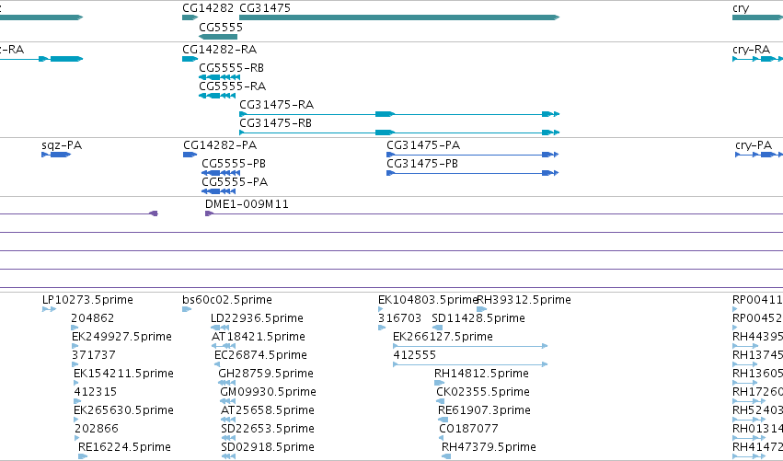Image resolution: width=783 pixels, height=461 pixels.
Task: Click the CG31475-PA protein label
Action: click(x=423, y=145)
